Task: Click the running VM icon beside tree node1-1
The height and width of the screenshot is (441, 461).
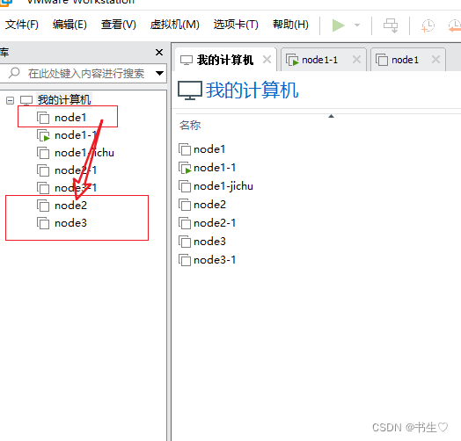Action: point(43,135)
